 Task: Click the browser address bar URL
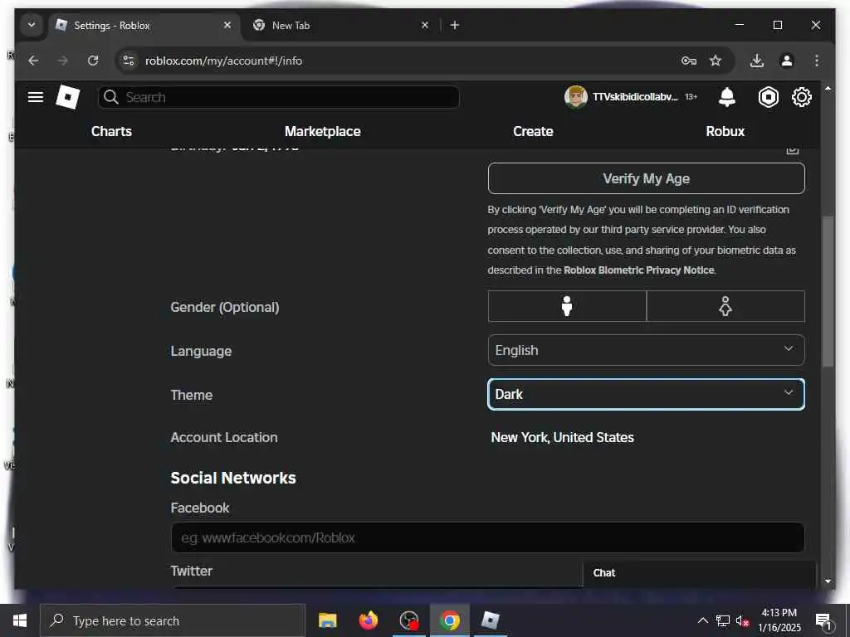point(224,61)
